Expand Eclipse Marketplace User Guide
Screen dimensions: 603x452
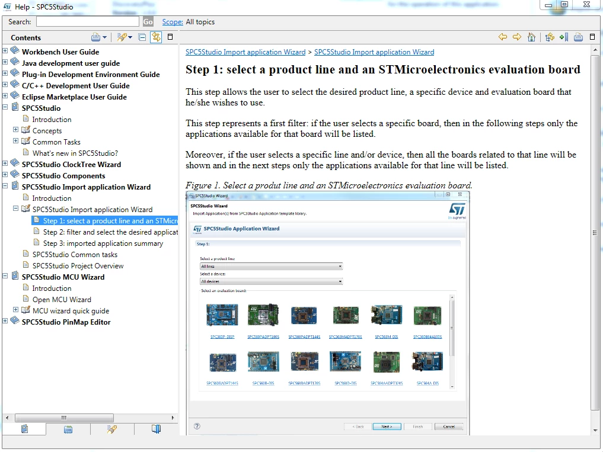[5, 96]
